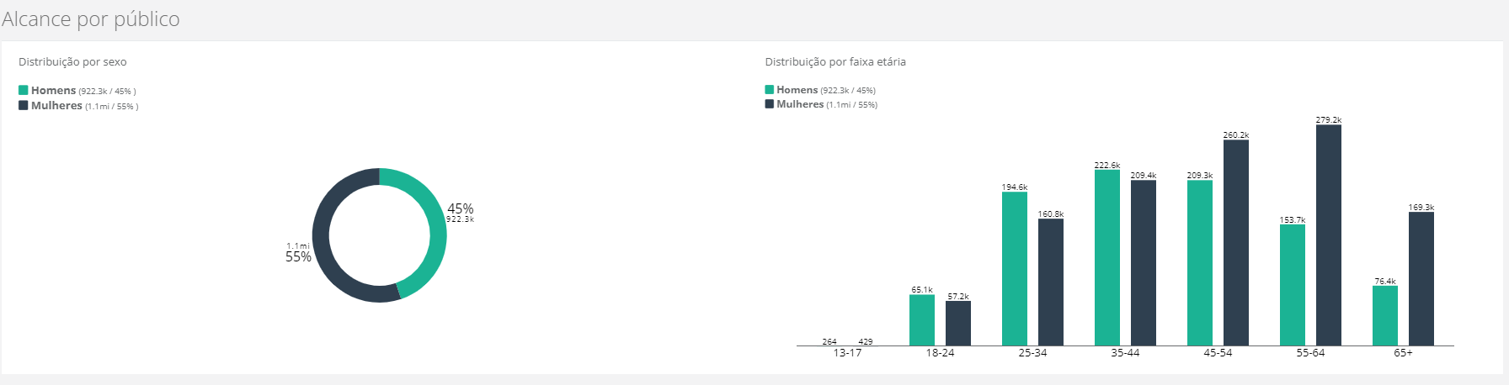Hide Mulheres series in the age range chart
This screenshot has width=1509, height=385.
point(800,104)
